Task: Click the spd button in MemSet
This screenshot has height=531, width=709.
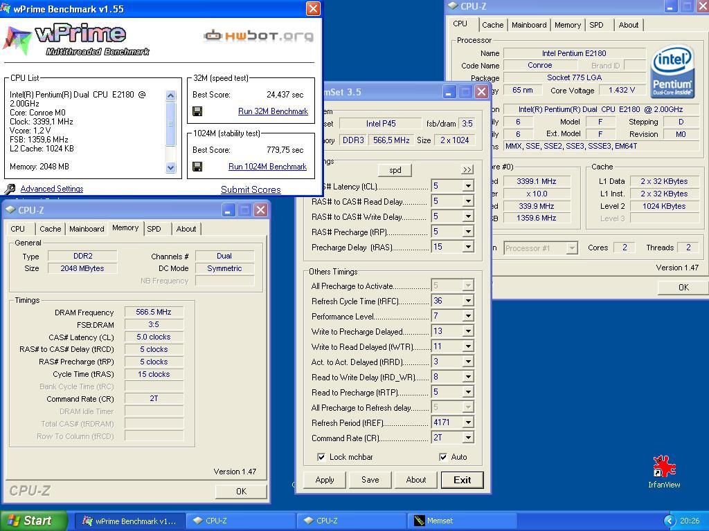Action: pyautogui.click(x=395, y=170)
